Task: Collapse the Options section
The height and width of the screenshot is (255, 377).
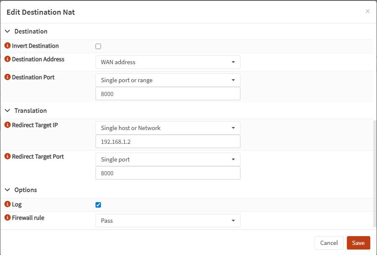Action: coord(8,190)
